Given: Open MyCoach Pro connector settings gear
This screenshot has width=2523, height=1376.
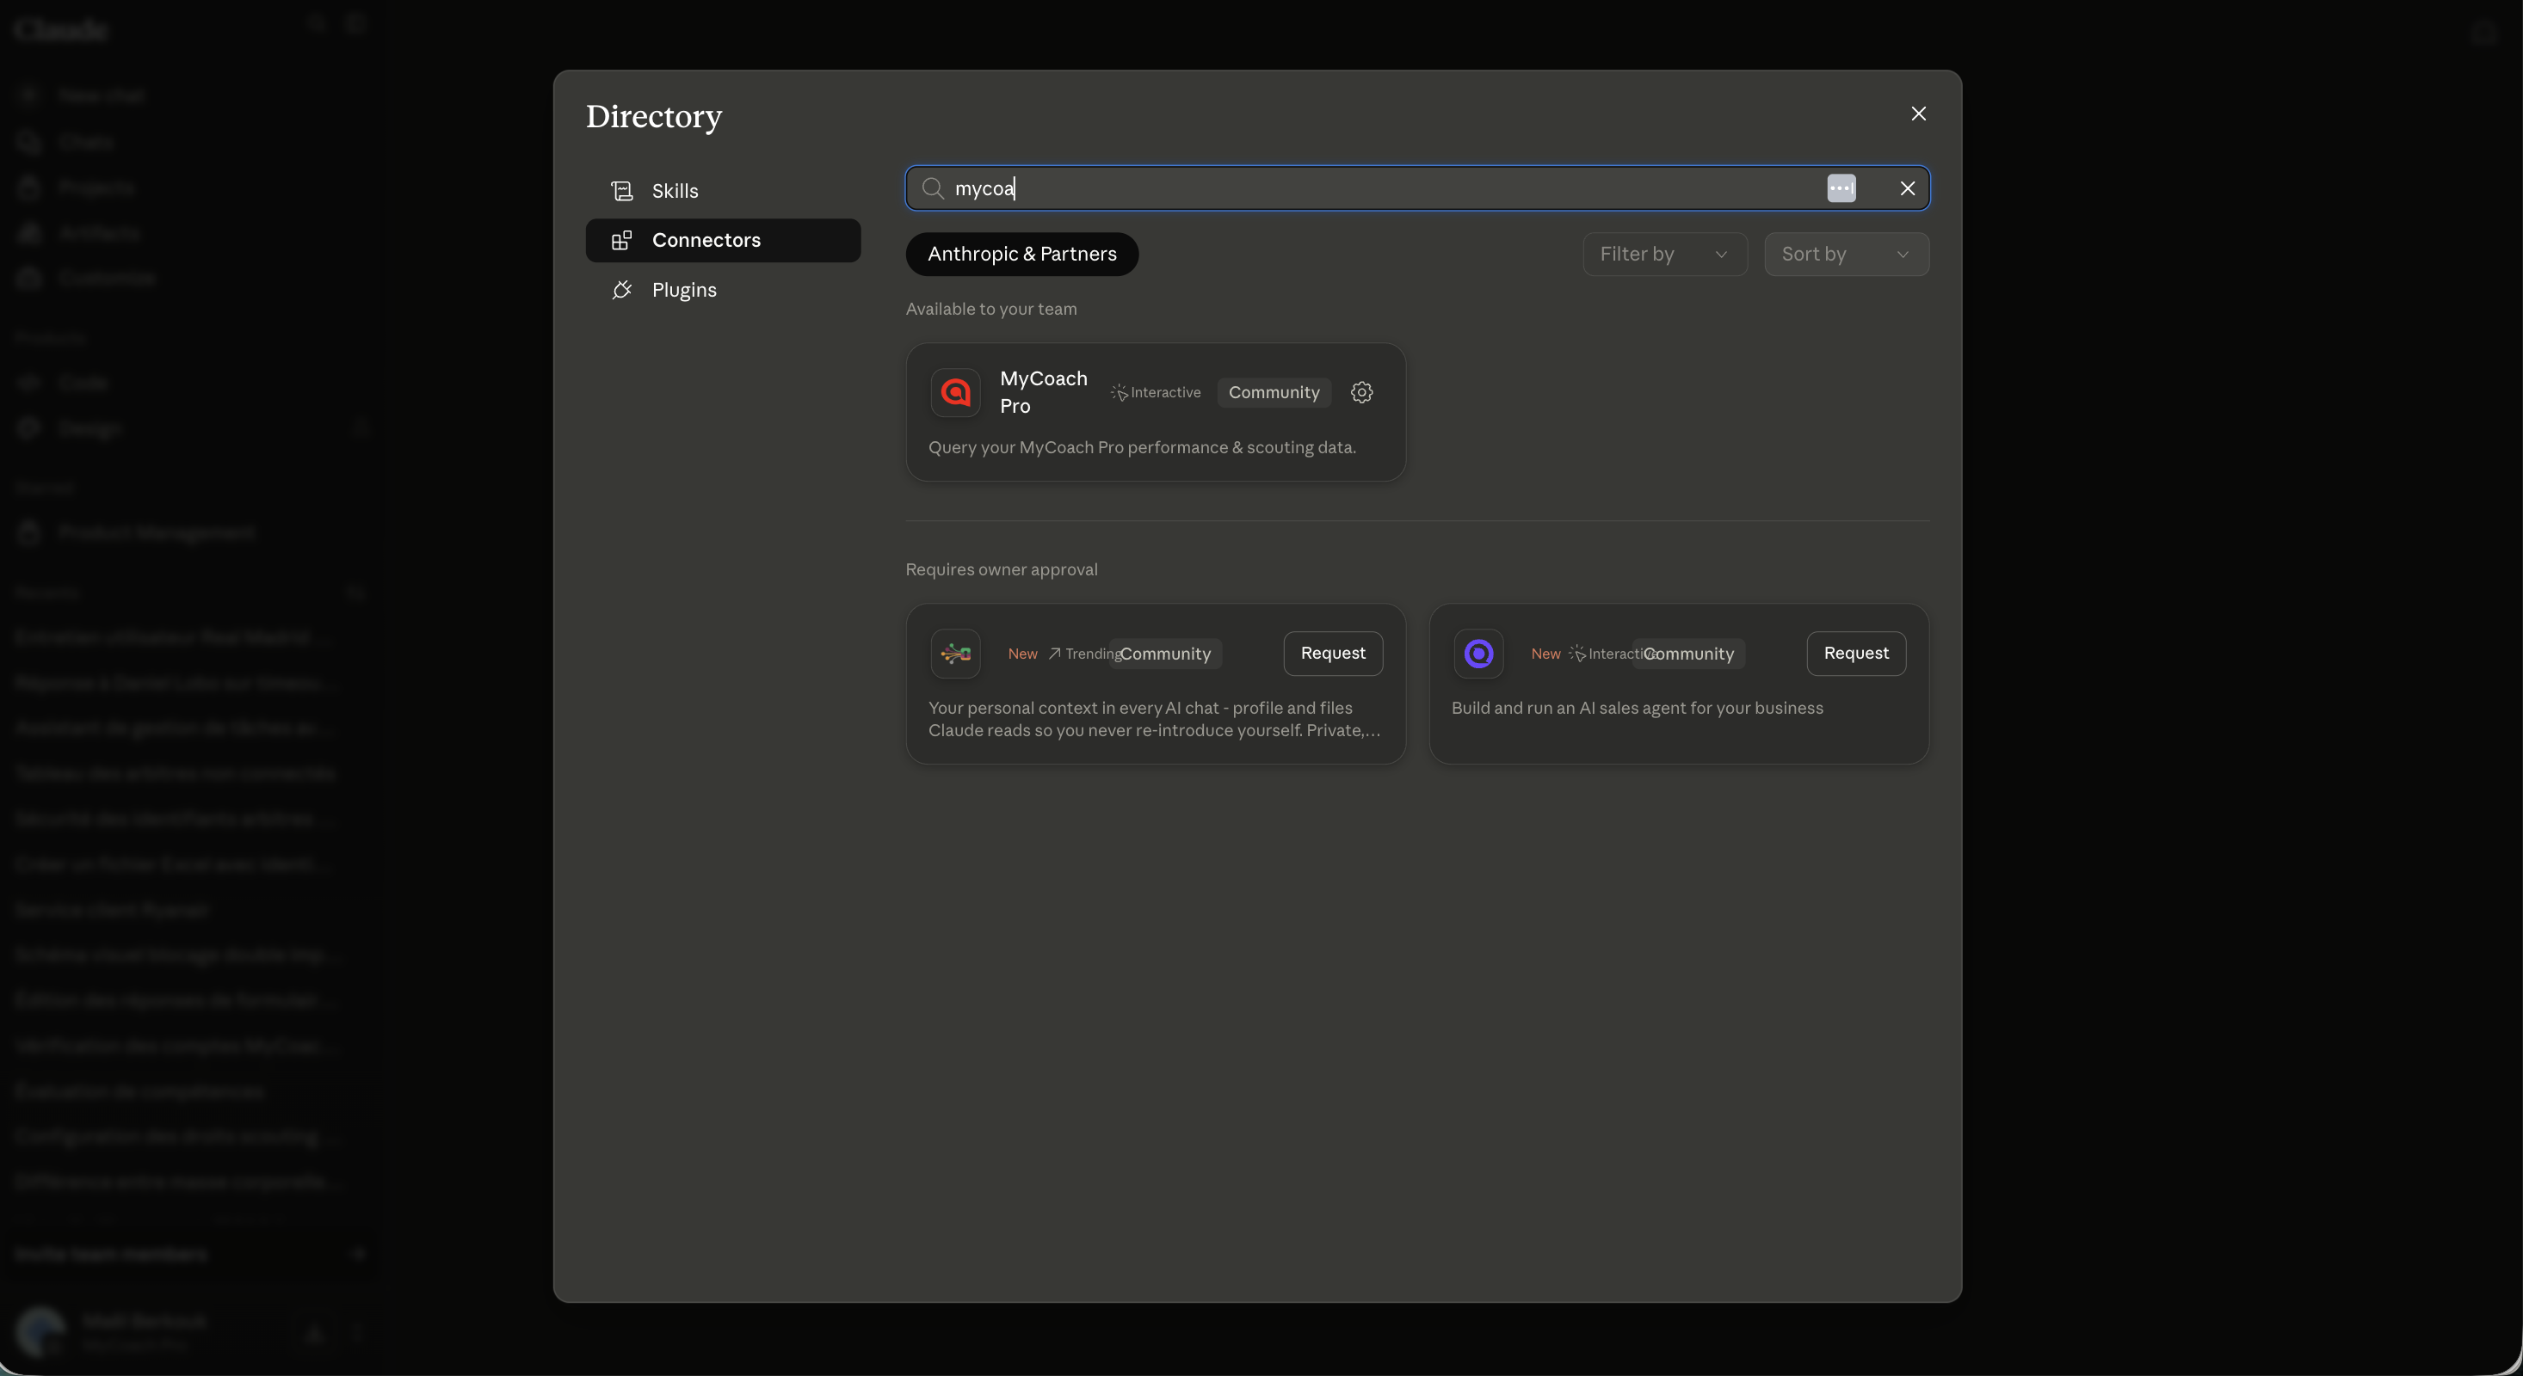Looking at the screenshot, I should (1361, 392).
